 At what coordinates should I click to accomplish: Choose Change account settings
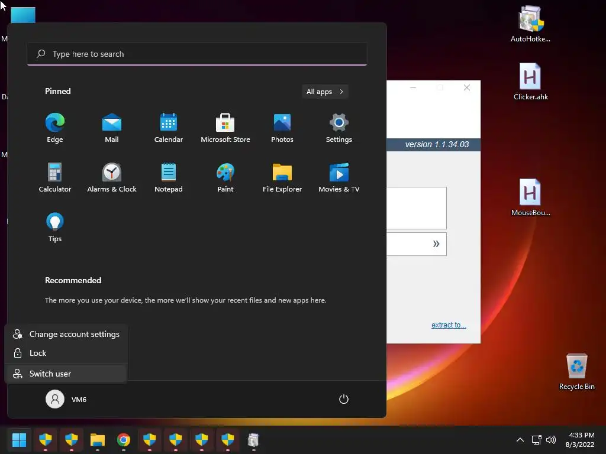(x=66, y=335)
